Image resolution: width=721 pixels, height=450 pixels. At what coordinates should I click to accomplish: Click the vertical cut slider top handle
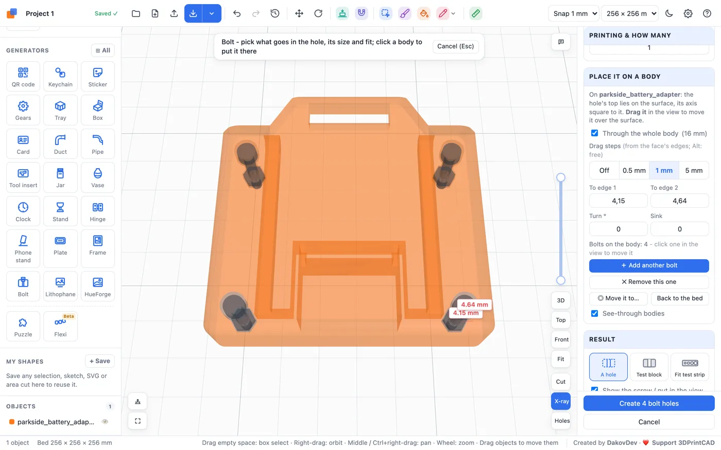click(561, 177)
